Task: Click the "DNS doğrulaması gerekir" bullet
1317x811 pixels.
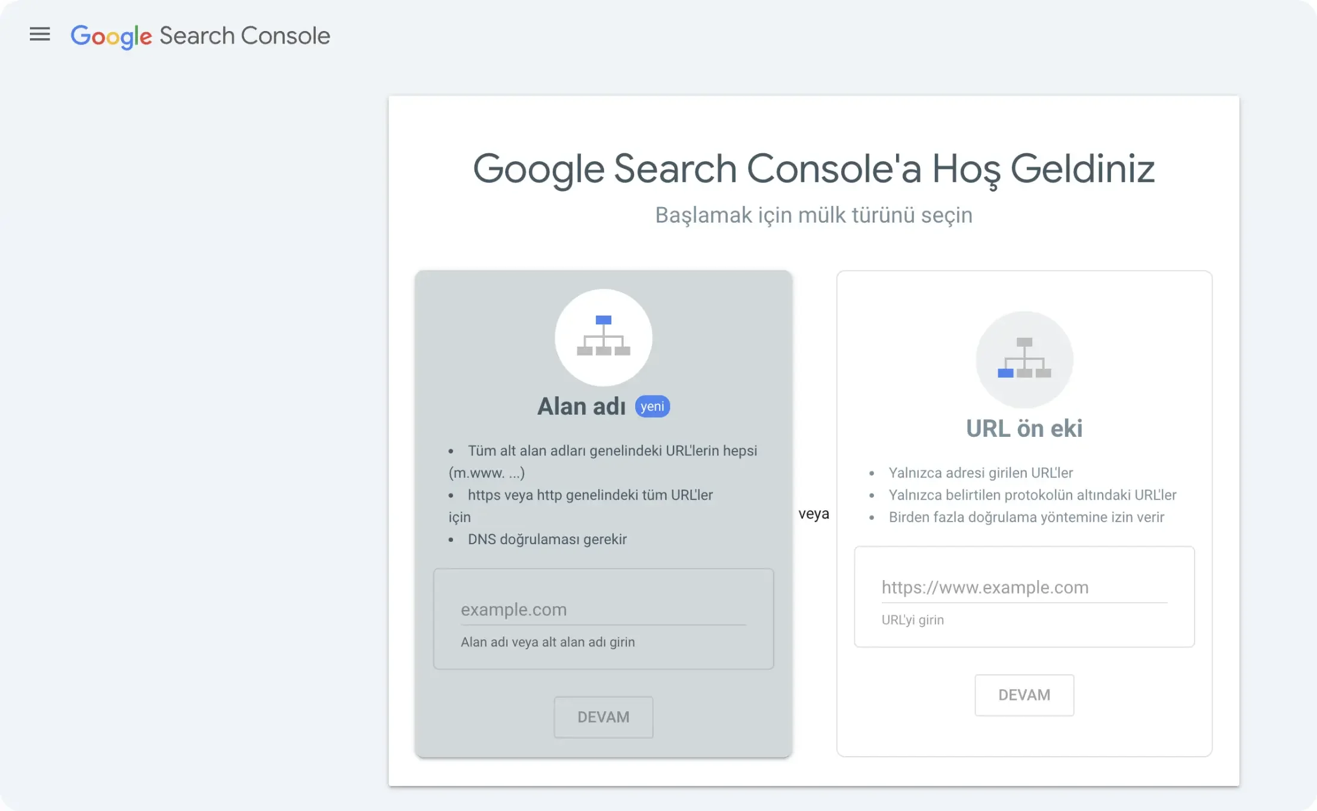Action: (x=547, y=539)
